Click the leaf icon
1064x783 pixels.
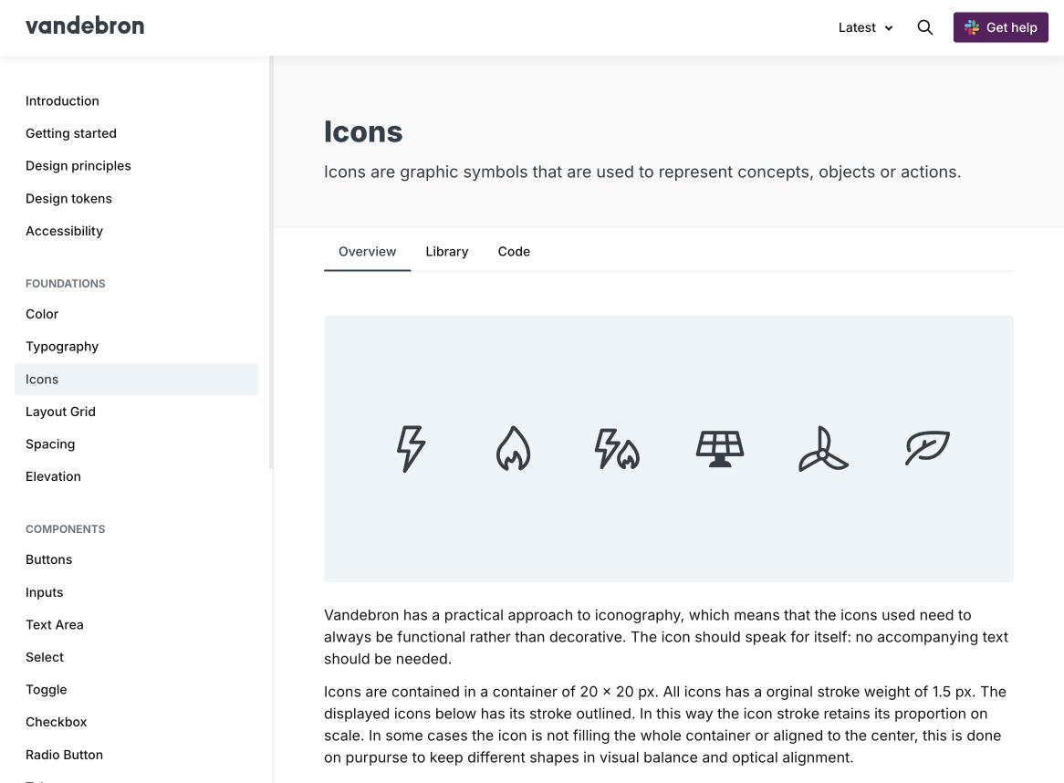(x=927, y=448)
